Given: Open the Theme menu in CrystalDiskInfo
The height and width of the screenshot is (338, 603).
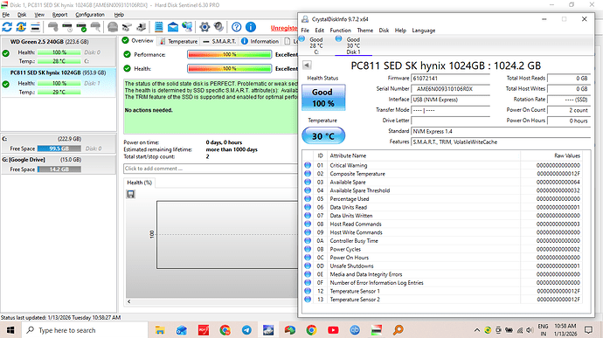Looking at the screenshot, I should tap(365, 30).
